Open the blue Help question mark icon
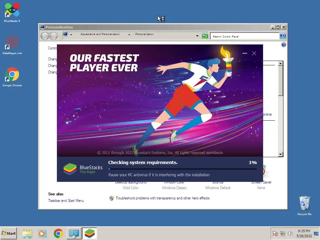Screen dimensions: 320x240 (283, 45)
